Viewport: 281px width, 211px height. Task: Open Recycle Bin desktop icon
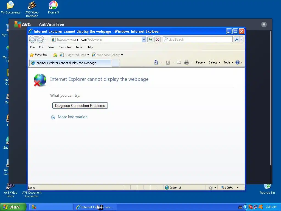tap(267, 189)
